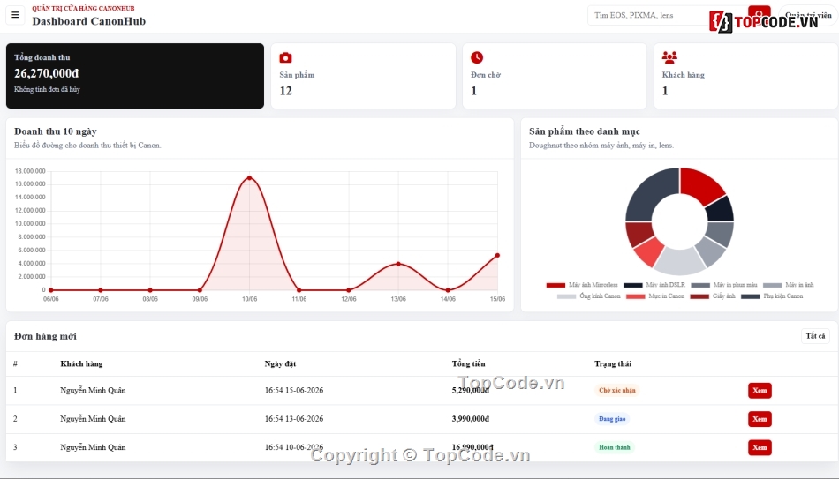Click the 'Tổng tiền' column header
The width and height of the screenshot is (839, 479).
click(x=469, y=363)
